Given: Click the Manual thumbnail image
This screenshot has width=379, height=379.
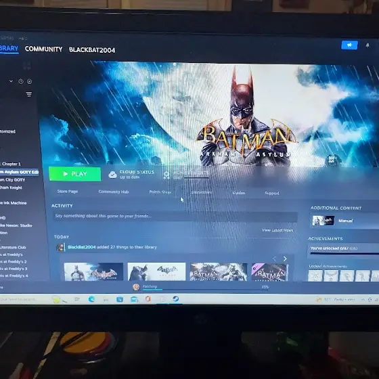Looking at the screenshot, I should tap(324, 221).
